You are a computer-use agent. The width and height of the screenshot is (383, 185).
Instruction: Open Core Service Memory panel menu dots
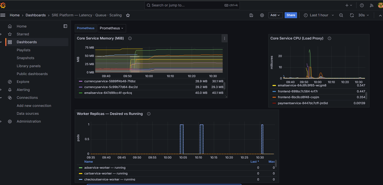pyautogui.click(x=225, y=38)
